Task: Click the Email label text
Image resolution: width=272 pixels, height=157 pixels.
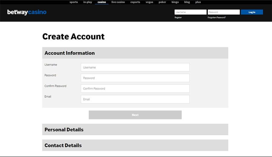Action: 48,96
